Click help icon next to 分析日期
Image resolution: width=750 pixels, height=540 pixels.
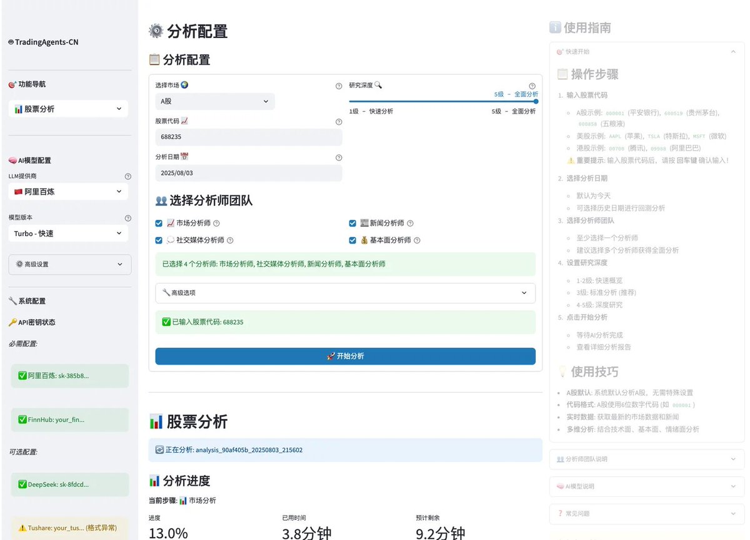tap(339, 158)
